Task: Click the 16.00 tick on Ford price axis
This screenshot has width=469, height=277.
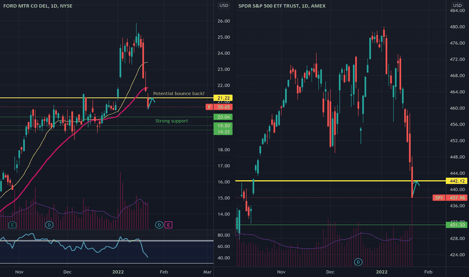Action: tap(224, 182)
